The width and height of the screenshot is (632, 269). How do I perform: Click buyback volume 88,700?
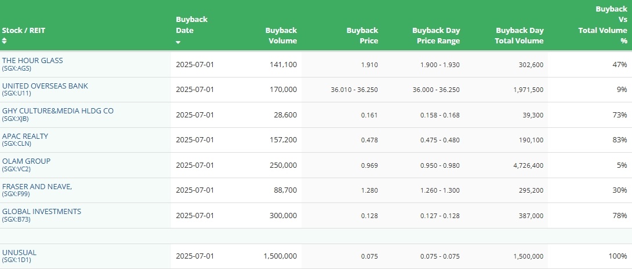(x=285, y=190)
